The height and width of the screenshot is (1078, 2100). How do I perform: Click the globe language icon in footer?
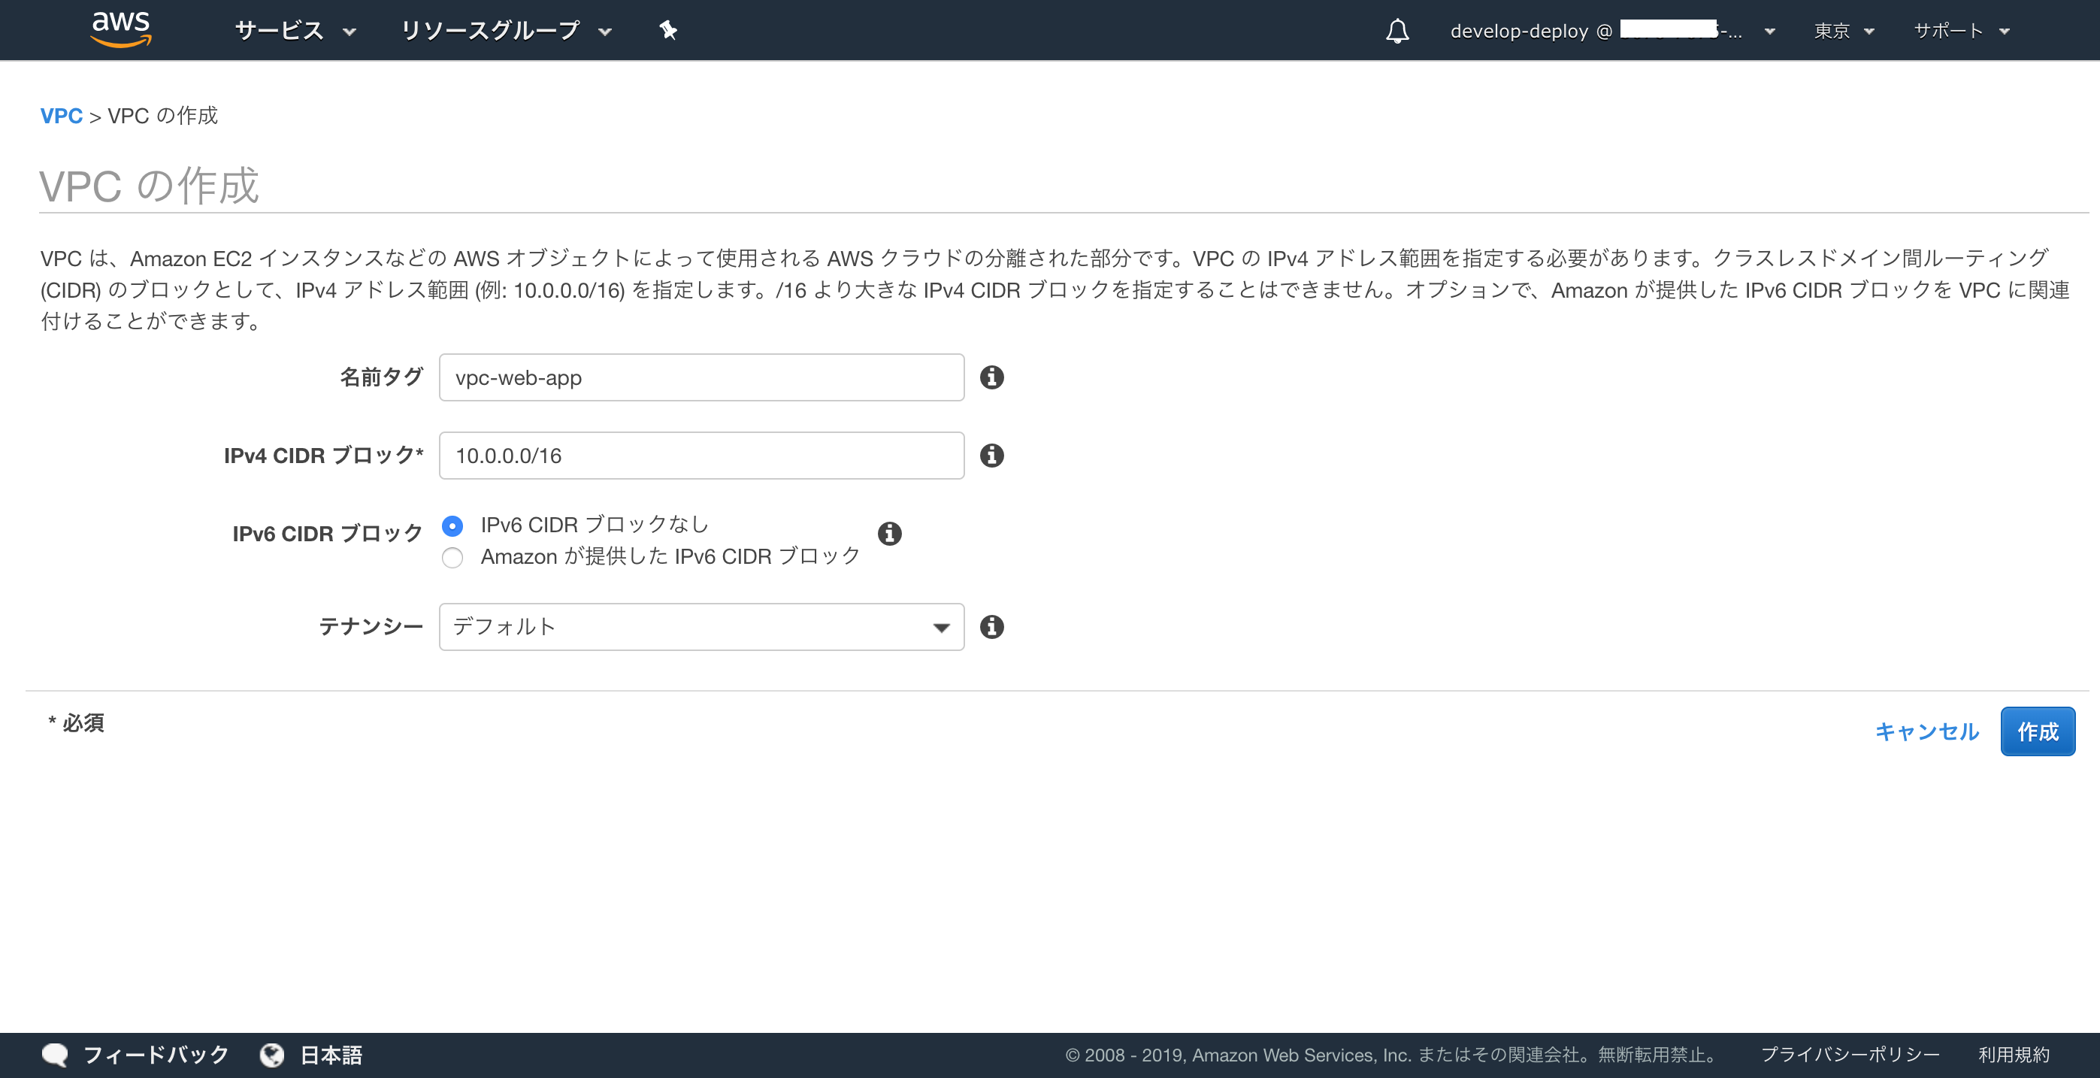click(271, 1055)
